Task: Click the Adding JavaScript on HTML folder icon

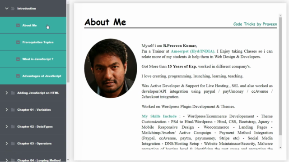Action: [x=13, y=93]
